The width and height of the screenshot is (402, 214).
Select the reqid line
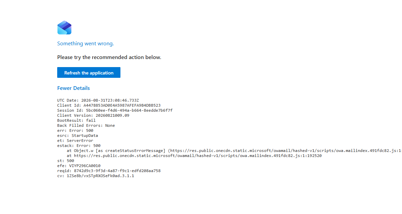click(x=109, y=171)
